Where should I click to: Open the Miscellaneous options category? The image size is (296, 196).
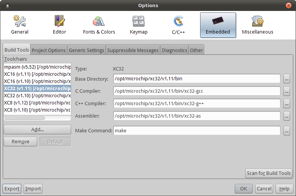257,25
